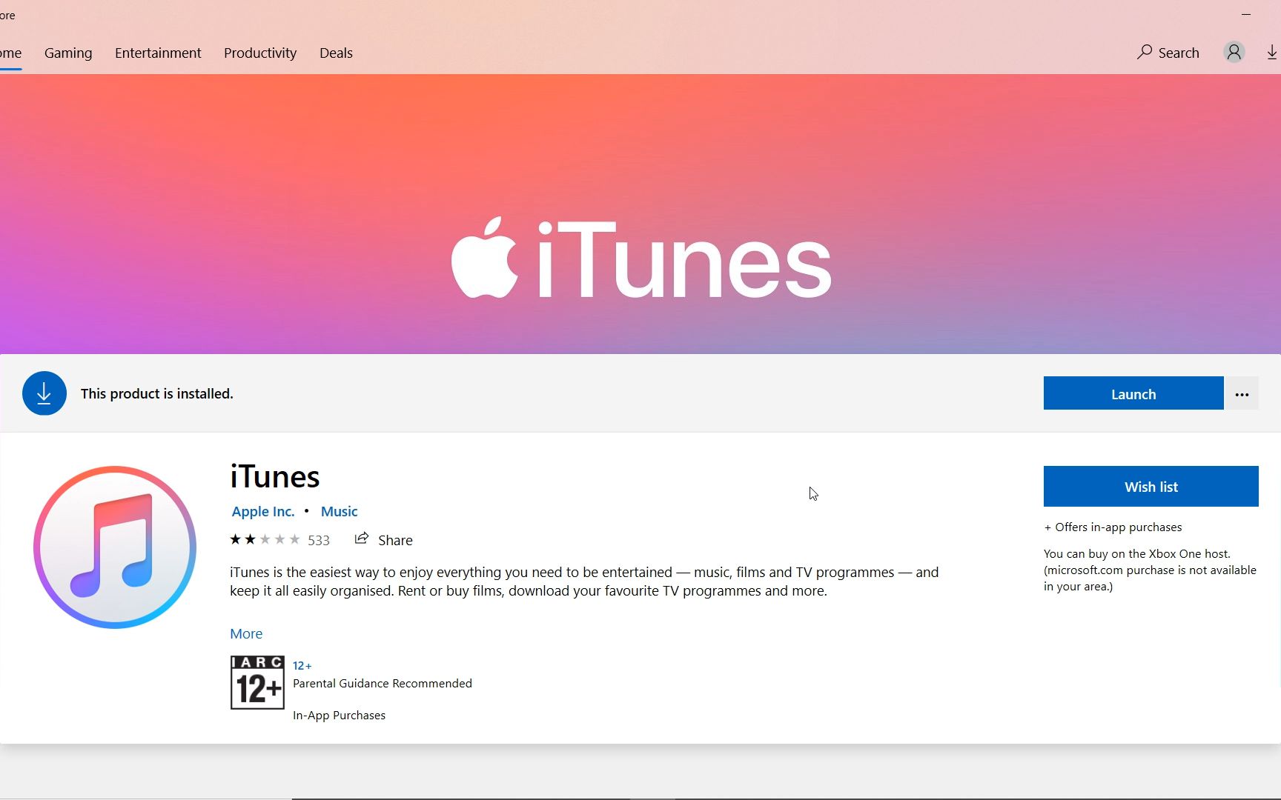The image size is (1281, 800).
Task: Open the user account profile icon
Action: pyautogui.click(x=1234, y=53)
